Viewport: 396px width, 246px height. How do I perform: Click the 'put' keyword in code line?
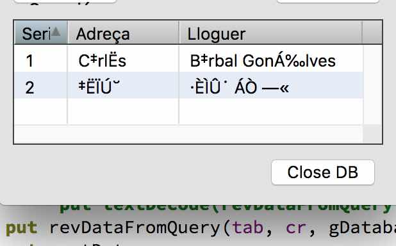tap(22, 228)
